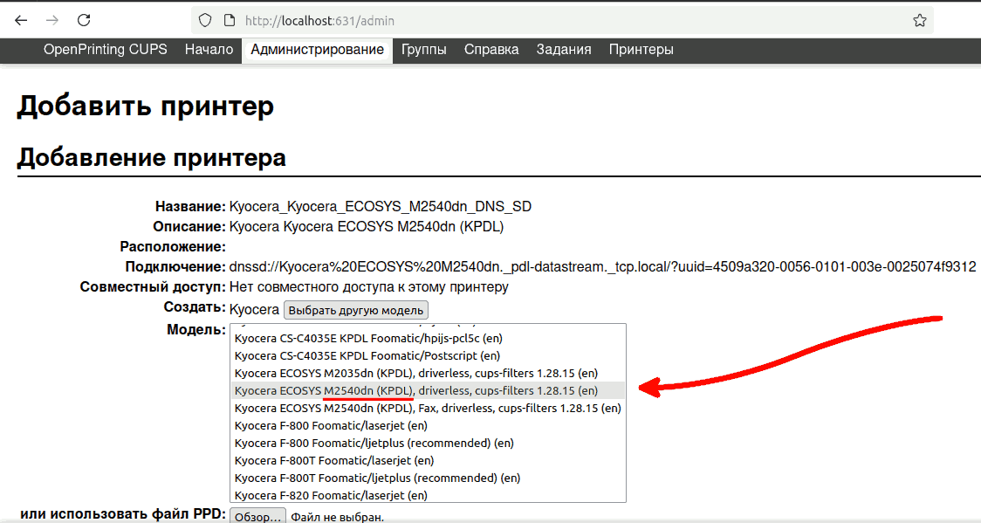Switch to the Задания tab
This screenshot has width=981, height=523.
point(564,50)
